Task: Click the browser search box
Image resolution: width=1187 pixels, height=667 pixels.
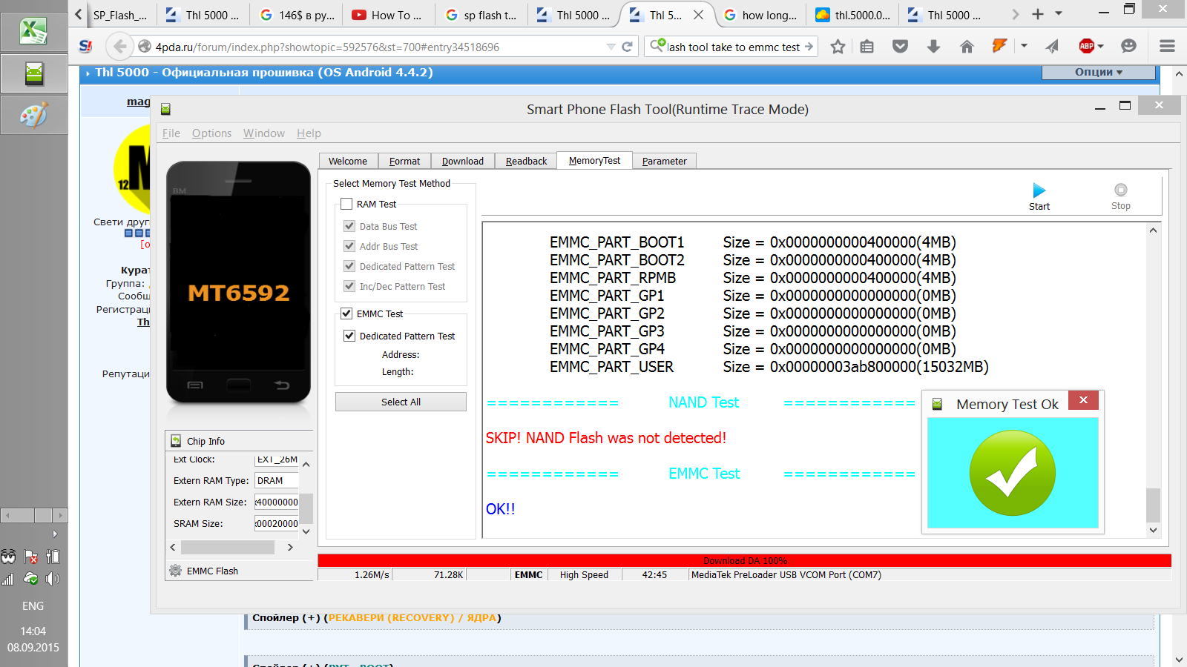Action: pos(731,47)
